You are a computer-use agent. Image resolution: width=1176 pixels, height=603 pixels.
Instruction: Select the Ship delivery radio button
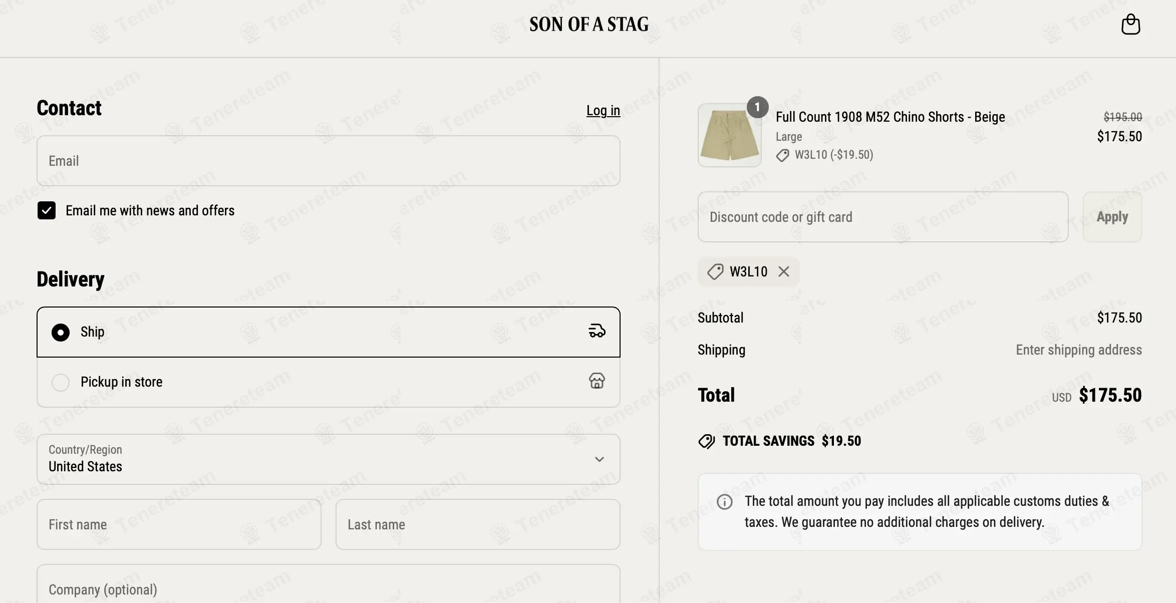point(61,332)
